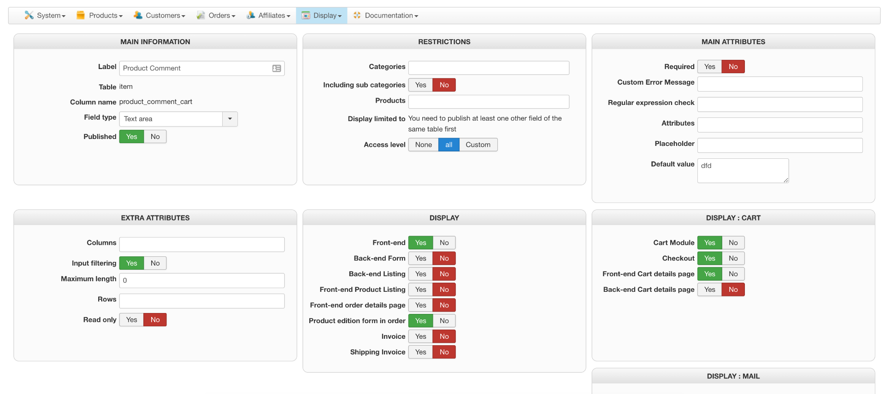Click the EXTRA ATTRIBUTES panel header

click(155, 218)
